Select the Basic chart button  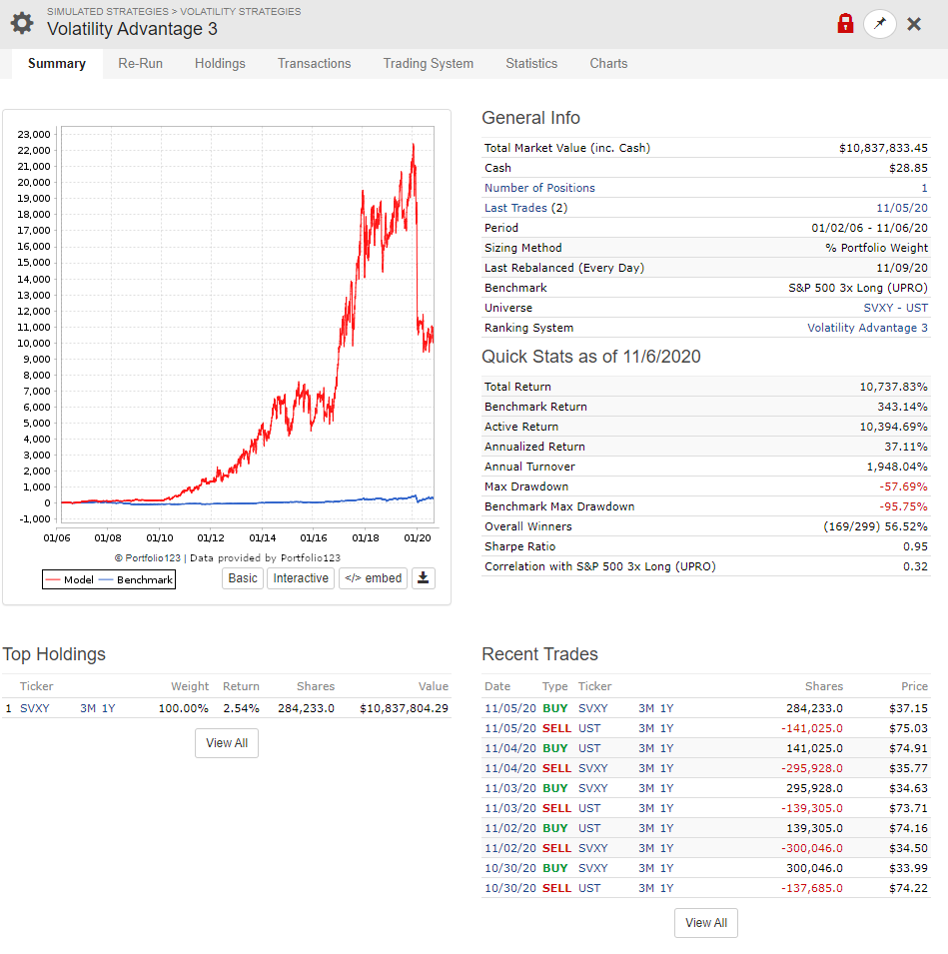click(243, 578)
